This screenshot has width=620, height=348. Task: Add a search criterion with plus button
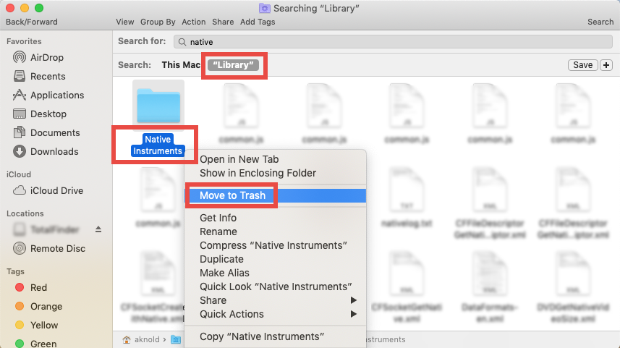coord(606,65)
